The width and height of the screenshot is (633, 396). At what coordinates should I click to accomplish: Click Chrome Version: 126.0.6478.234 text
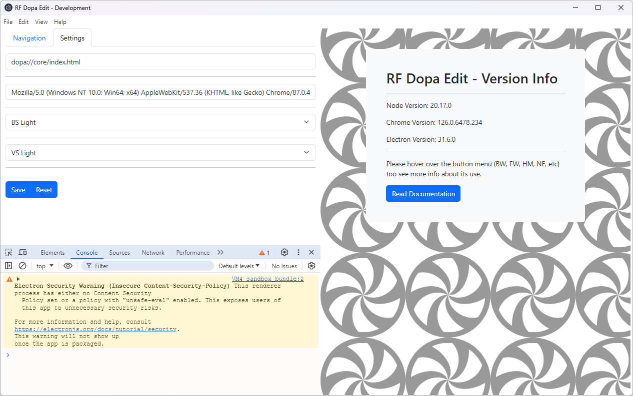(x=434, y=122)
